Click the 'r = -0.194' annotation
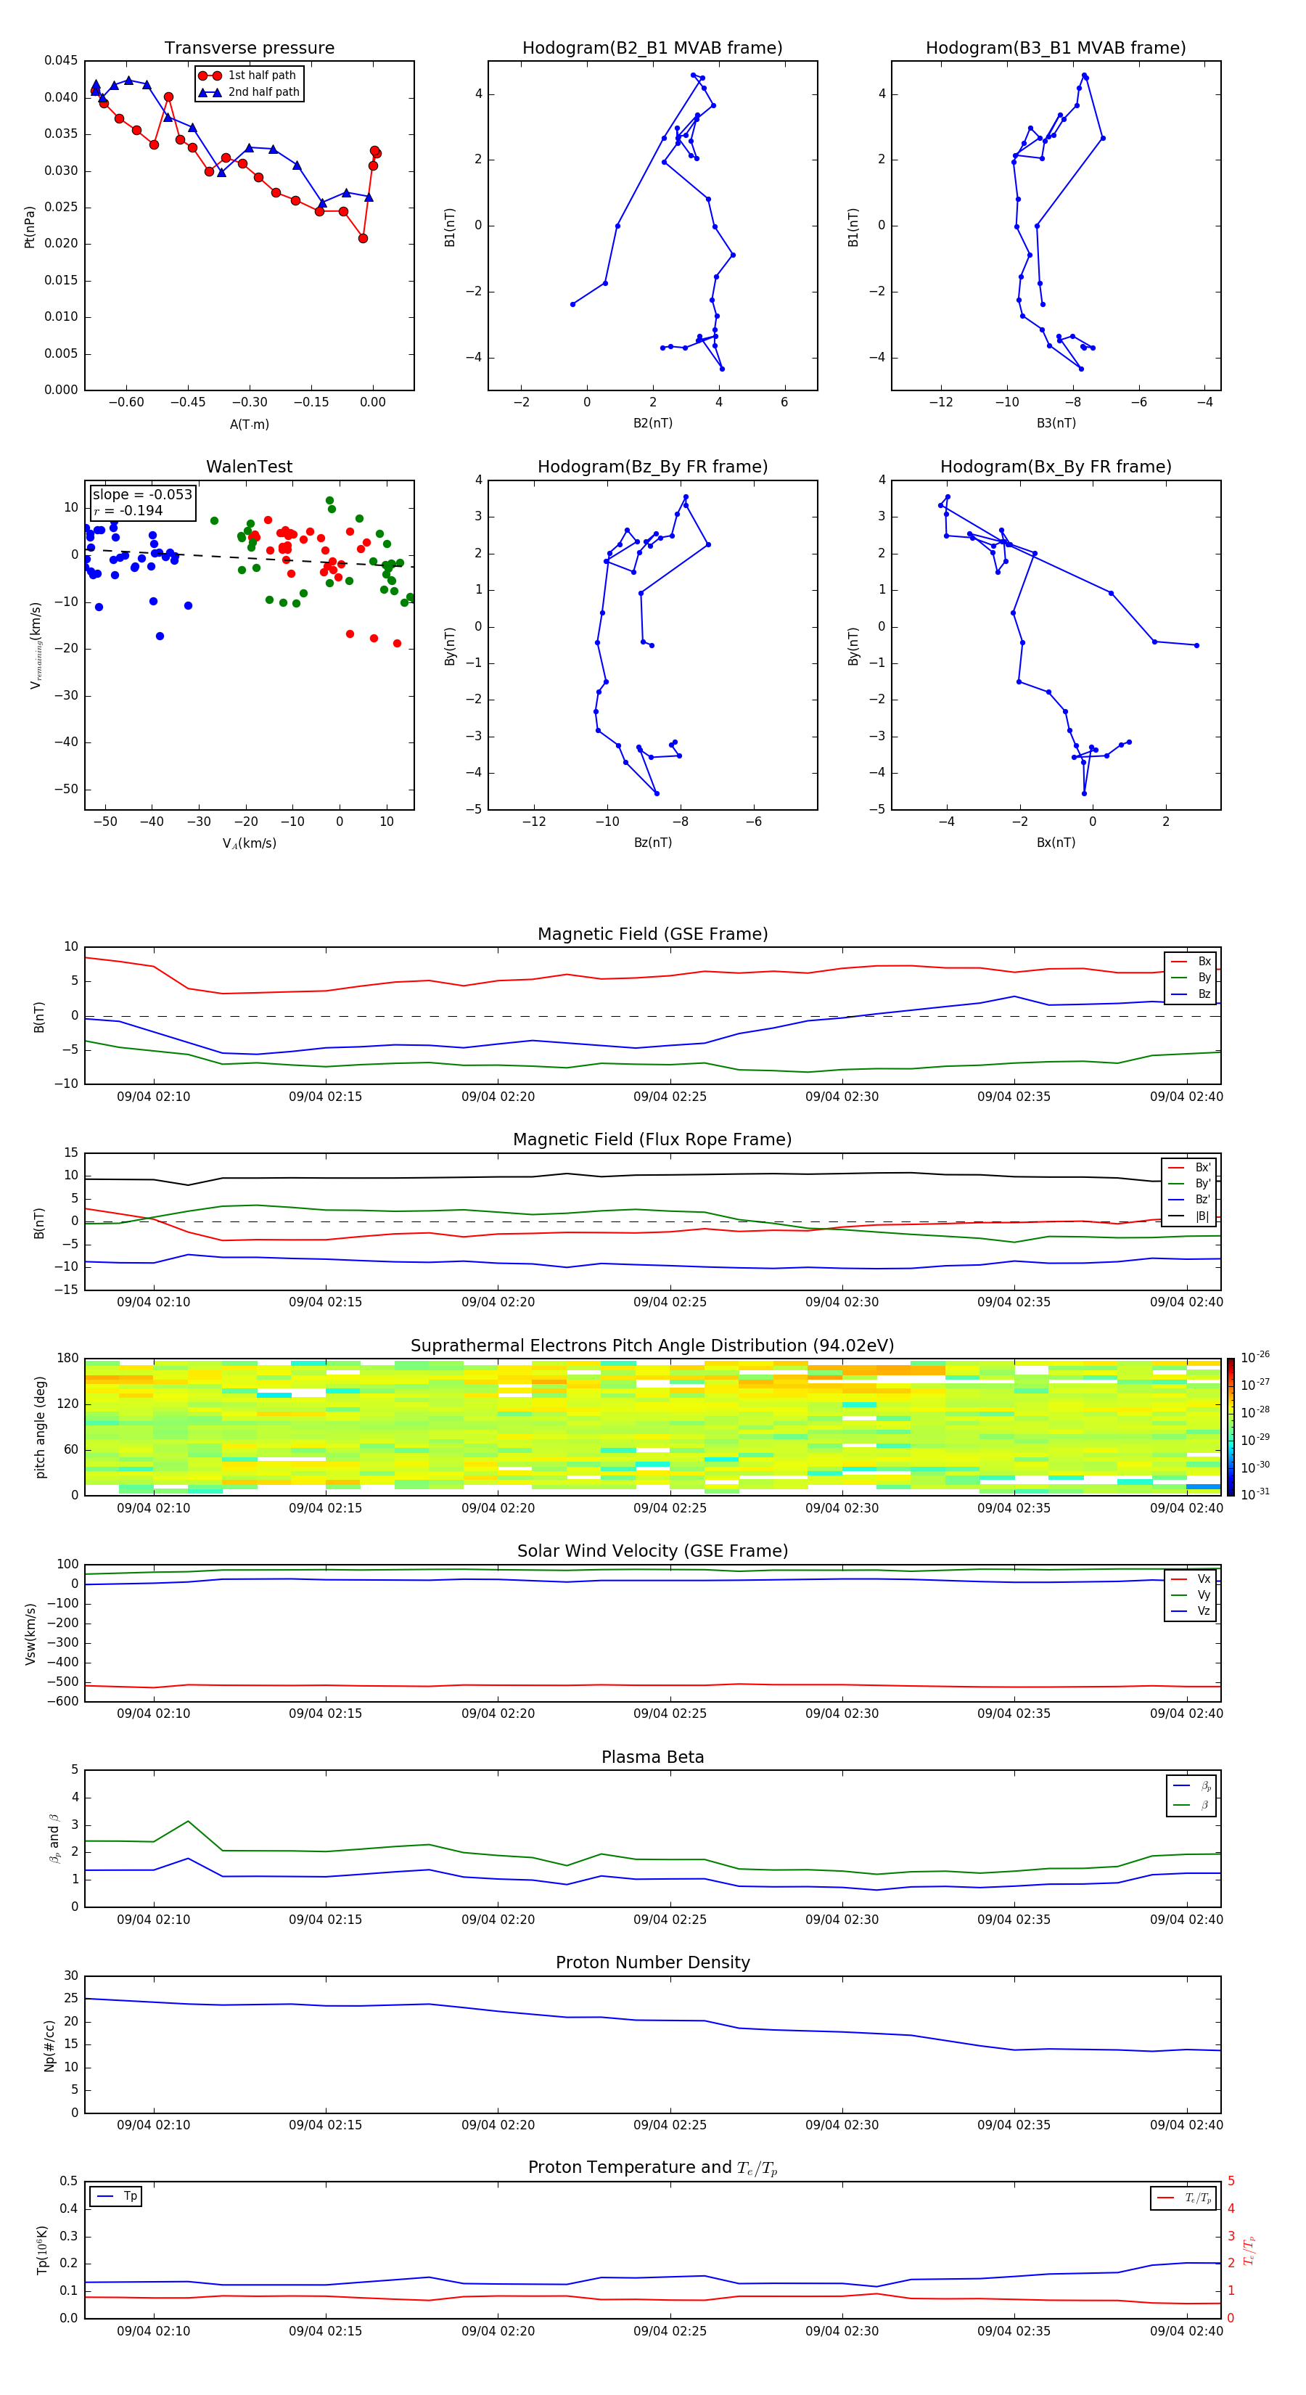 click(128, 510)
